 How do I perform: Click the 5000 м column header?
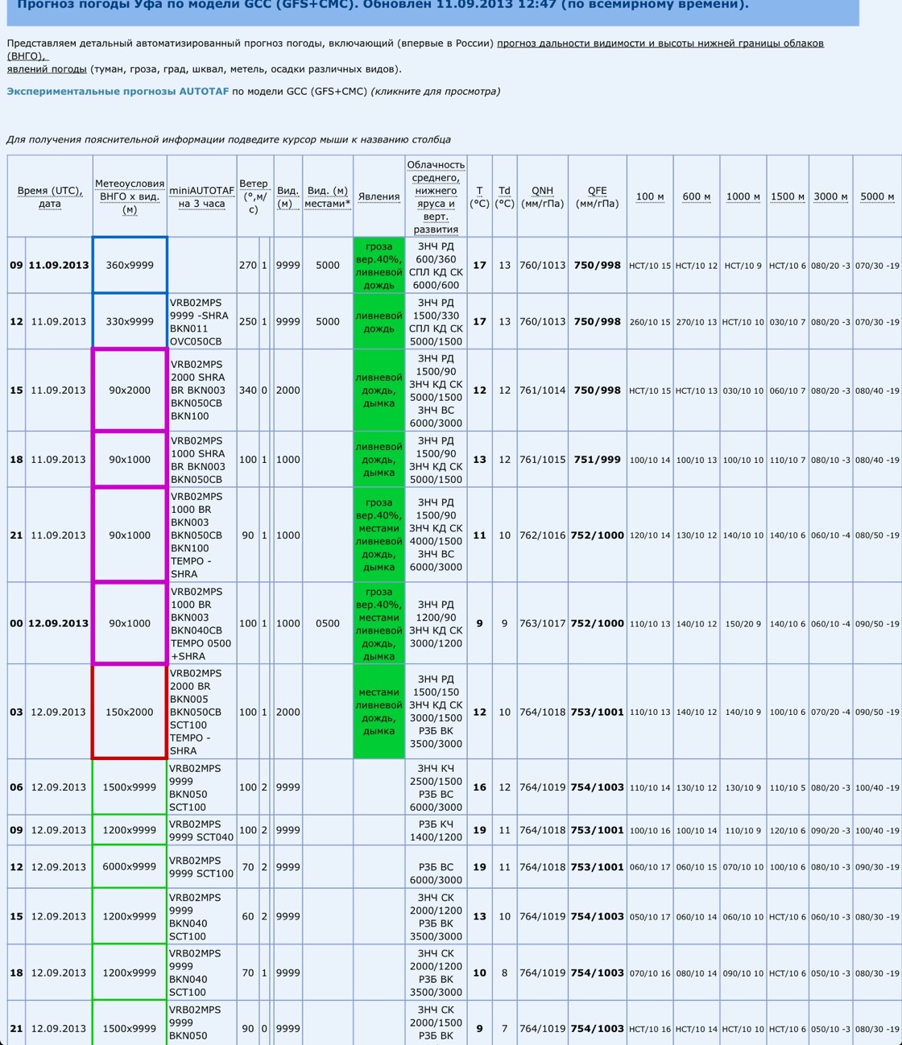point(877,197)
